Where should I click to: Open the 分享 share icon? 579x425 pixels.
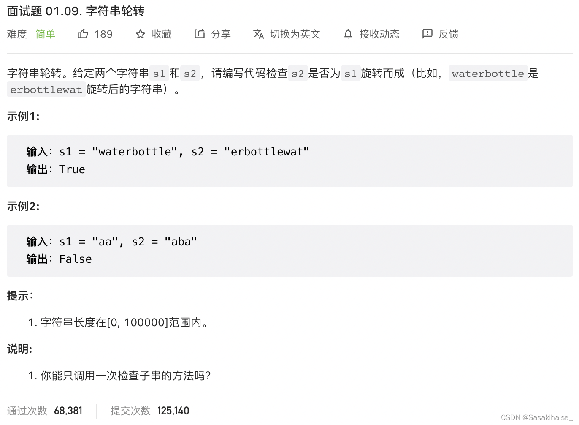point(200,34)
